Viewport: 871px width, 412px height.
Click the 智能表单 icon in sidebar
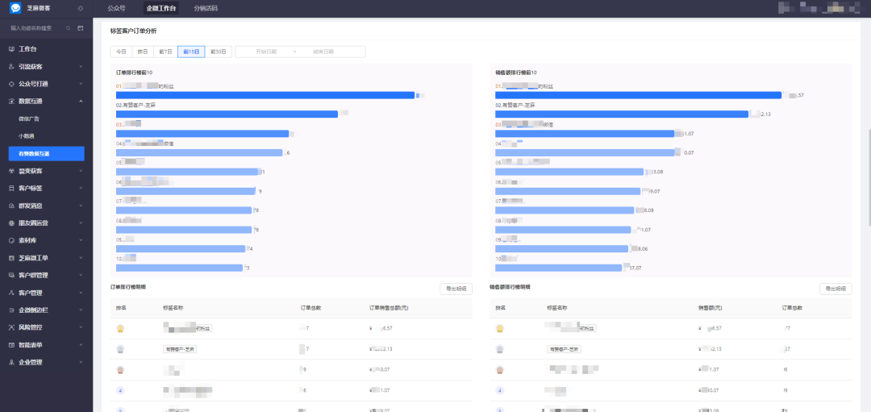click(x=11, y=345)
